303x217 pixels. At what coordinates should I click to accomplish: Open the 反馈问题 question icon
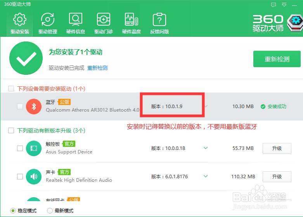pyautogui.click(x=159, y=19)
